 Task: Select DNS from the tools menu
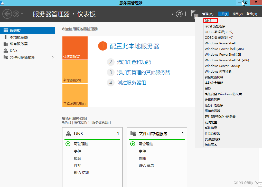click(211, 21)
